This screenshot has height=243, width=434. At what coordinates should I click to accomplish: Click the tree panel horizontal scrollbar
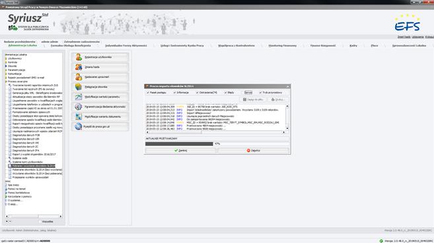(x=34, y=217)
